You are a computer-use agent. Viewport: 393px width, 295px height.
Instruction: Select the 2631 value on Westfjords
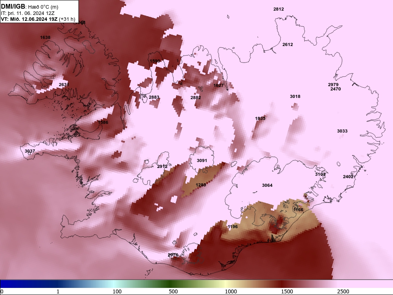[x=64, y=85]
